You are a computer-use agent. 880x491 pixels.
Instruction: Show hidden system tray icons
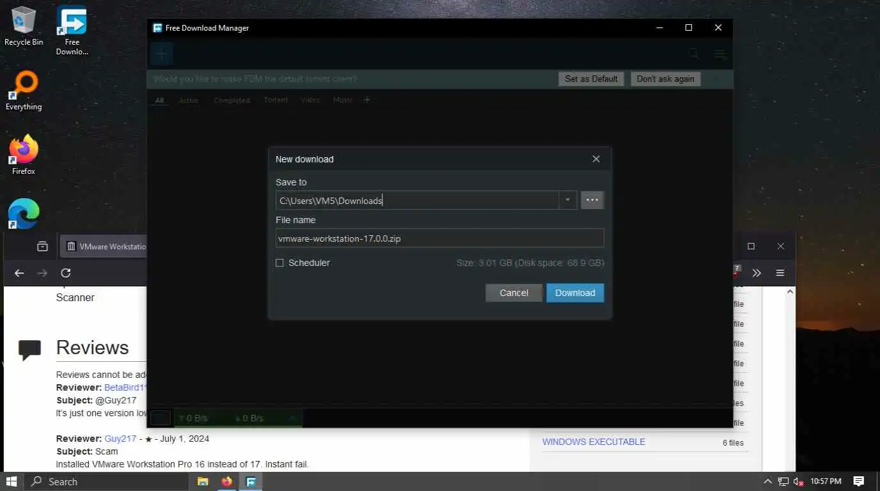(768, 481)
